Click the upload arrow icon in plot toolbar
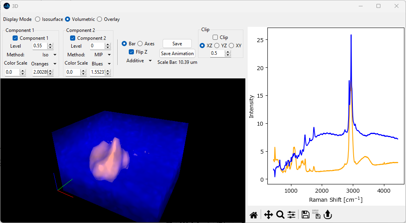The image size is (406, 223). click(x=327, y=215)
